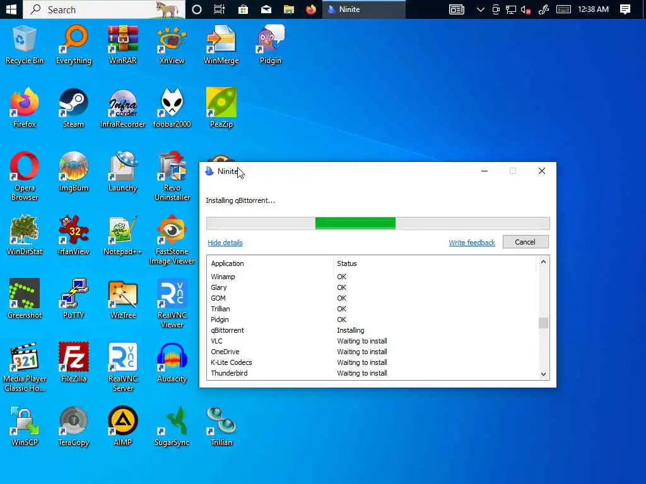This screenshot has height=484, width=646.
Task: Select the K-Lite Codecs row
Action: 372,362
